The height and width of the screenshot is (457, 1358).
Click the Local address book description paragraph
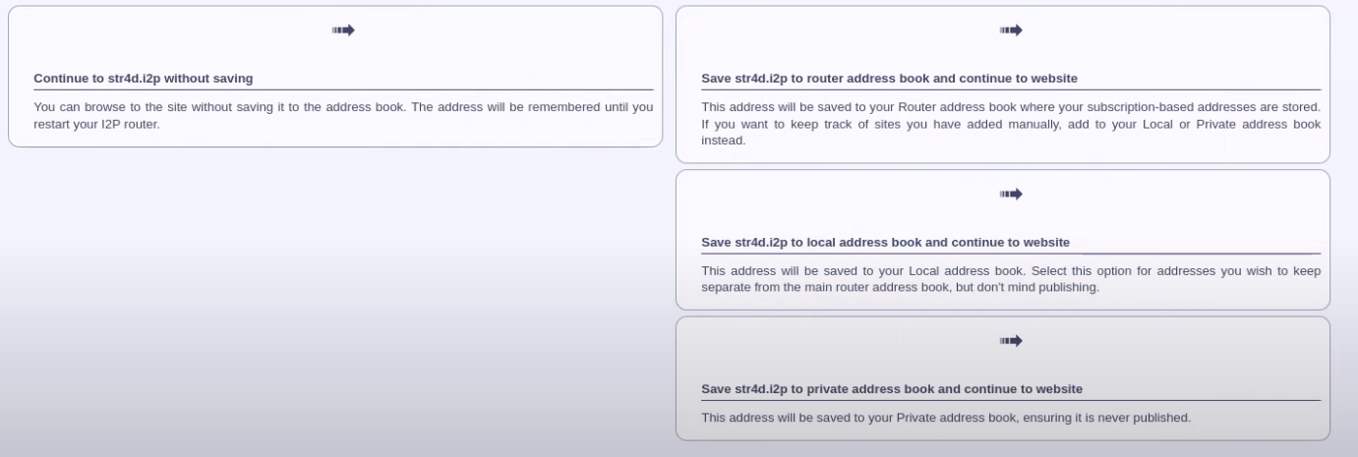(1011, 279)
